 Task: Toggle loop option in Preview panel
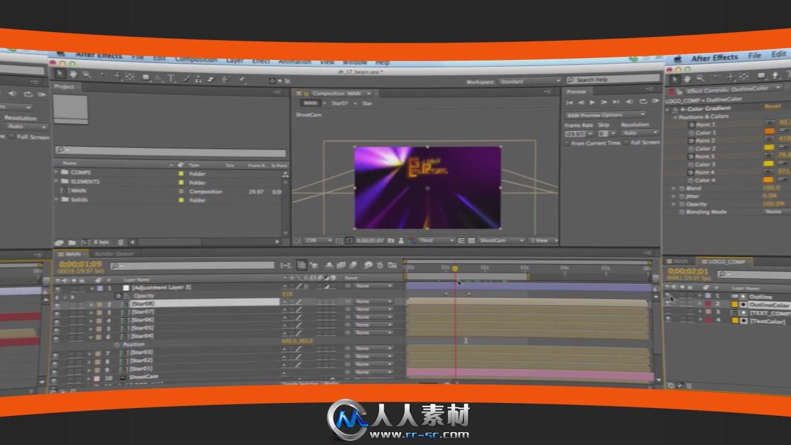[x=643, y=101]
